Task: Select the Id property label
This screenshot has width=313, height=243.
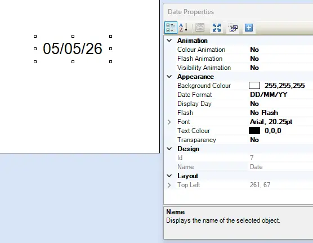Action: (x=180, y=158)
